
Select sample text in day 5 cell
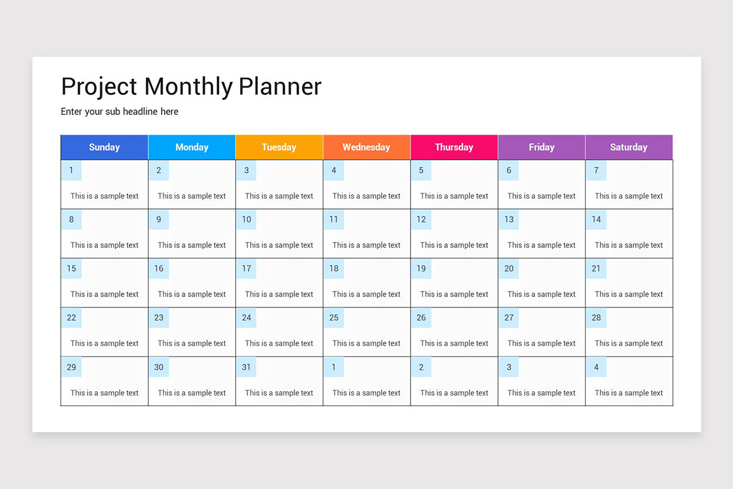click(454, 196)
